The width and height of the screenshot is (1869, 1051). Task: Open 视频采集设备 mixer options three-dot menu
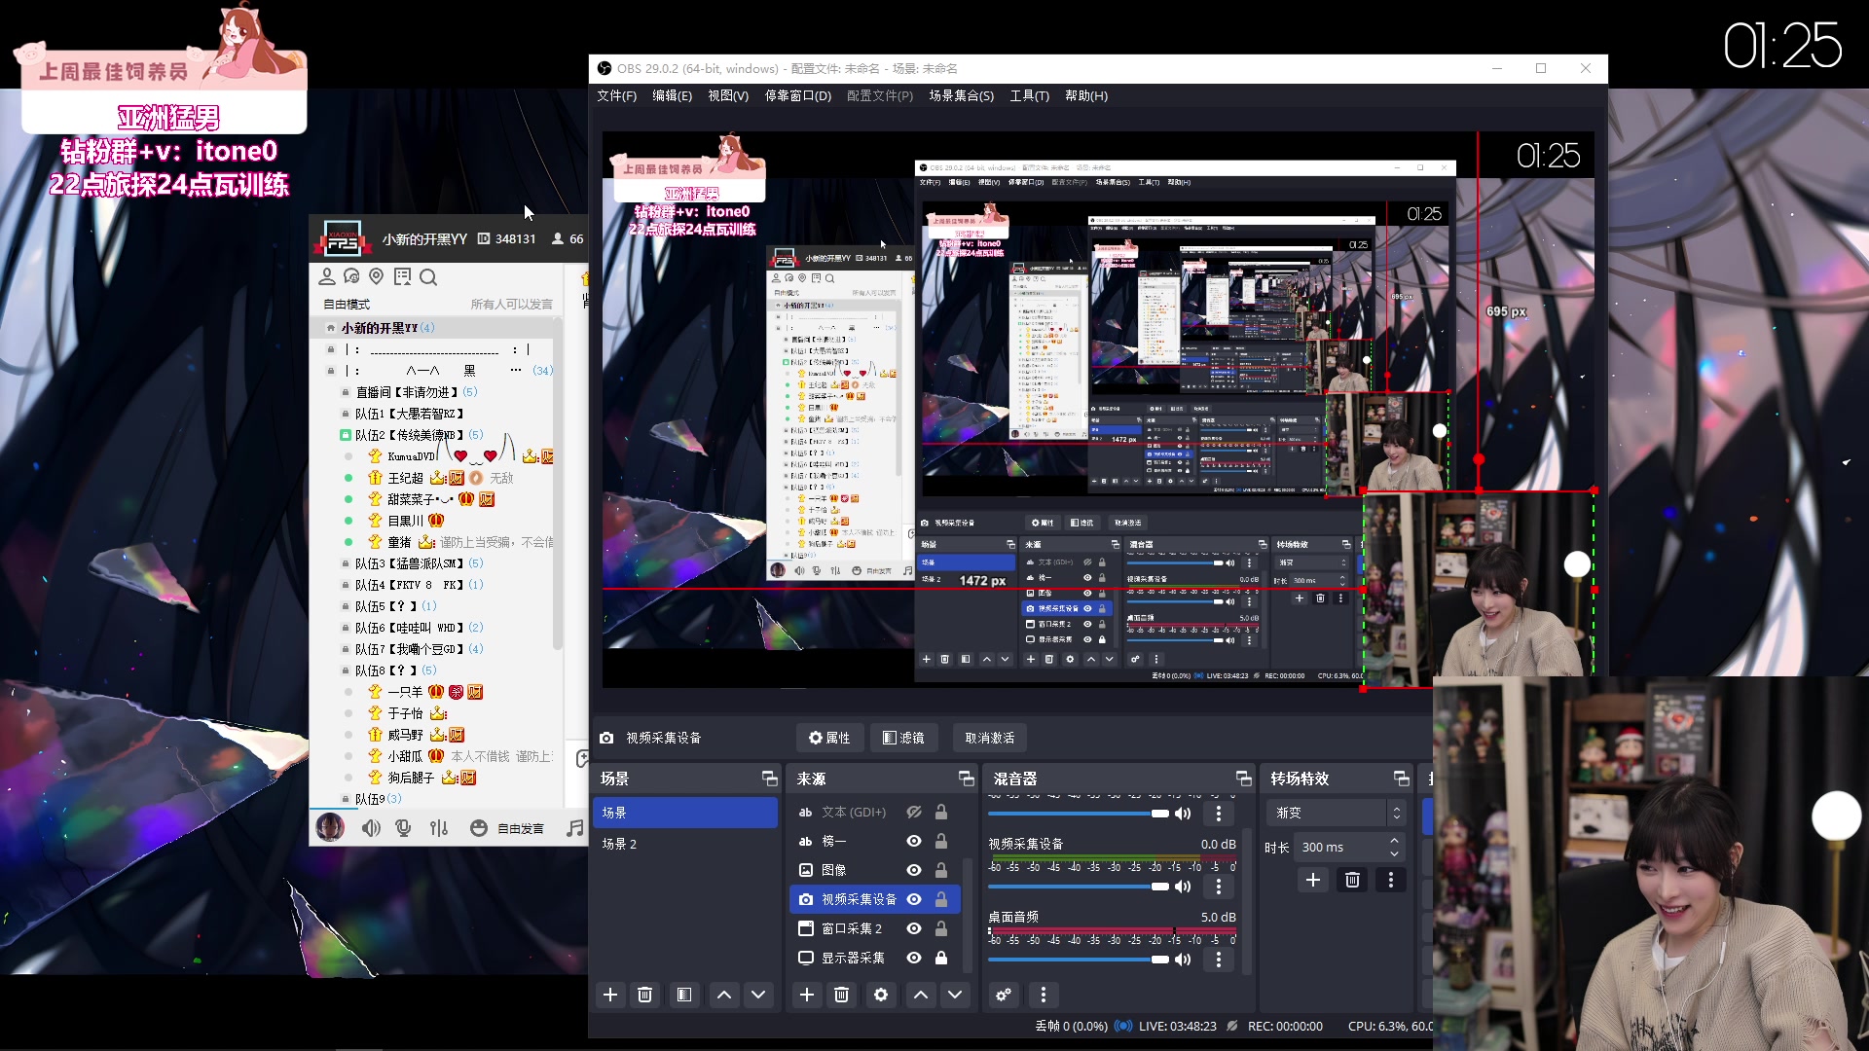click(x=1218, y=887)
